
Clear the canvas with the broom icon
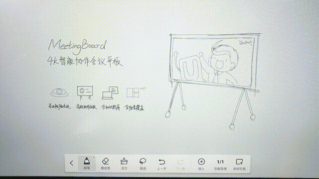124,164
